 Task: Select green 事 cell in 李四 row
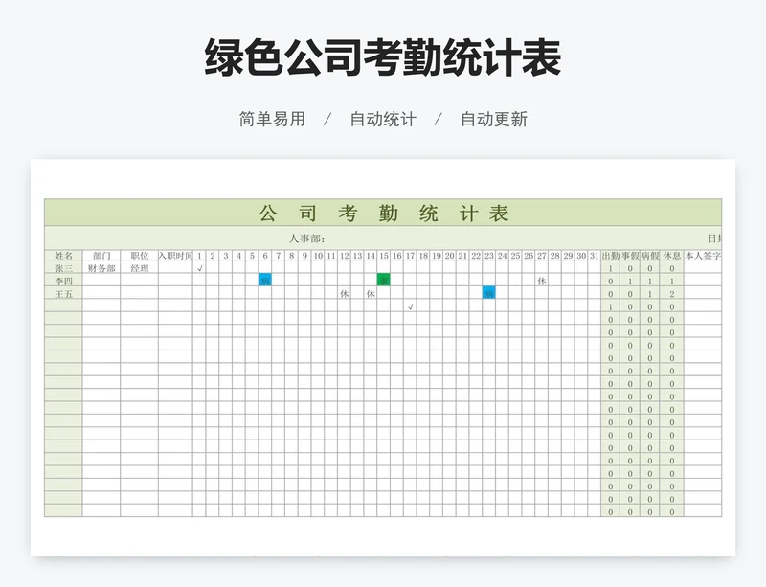[x=384, y=281]
